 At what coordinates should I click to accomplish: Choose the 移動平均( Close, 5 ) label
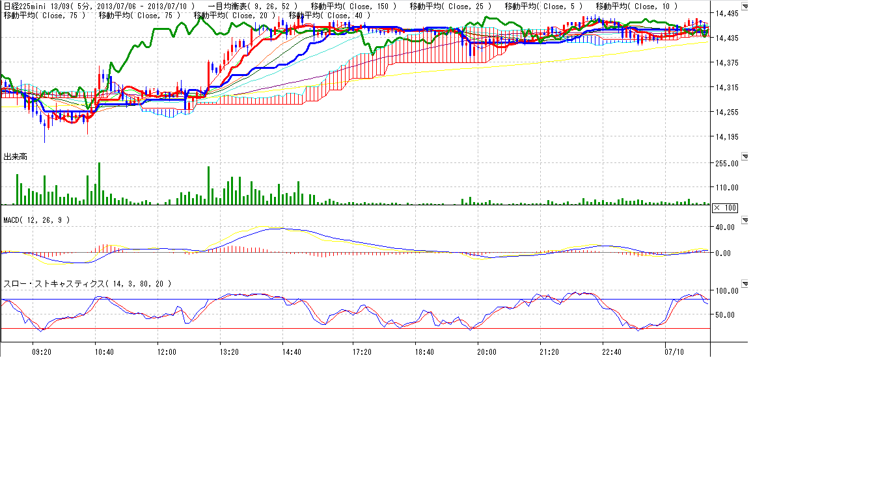pos(543,6)
